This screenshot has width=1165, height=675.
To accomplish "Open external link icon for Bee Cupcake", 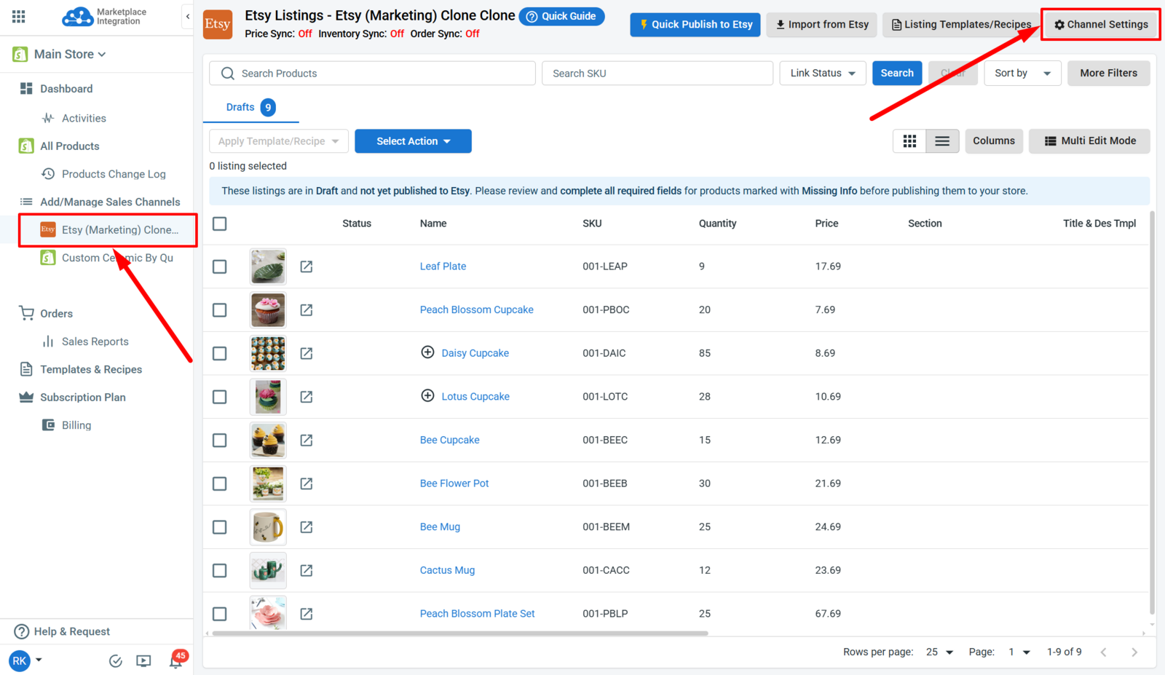I will coord(307,441).
